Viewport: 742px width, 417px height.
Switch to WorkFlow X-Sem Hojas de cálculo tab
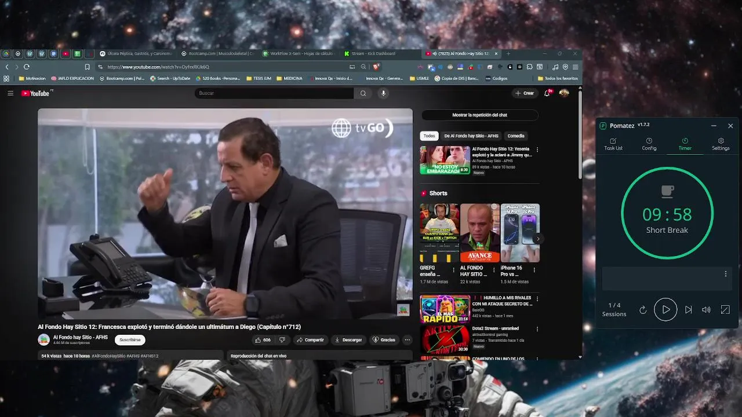click(x=299, y=53)
